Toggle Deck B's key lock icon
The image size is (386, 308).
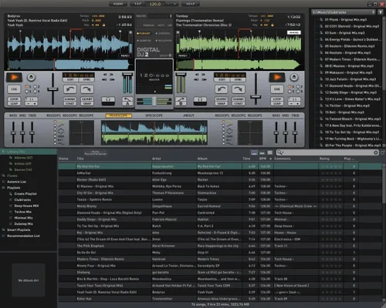[273, 25]
